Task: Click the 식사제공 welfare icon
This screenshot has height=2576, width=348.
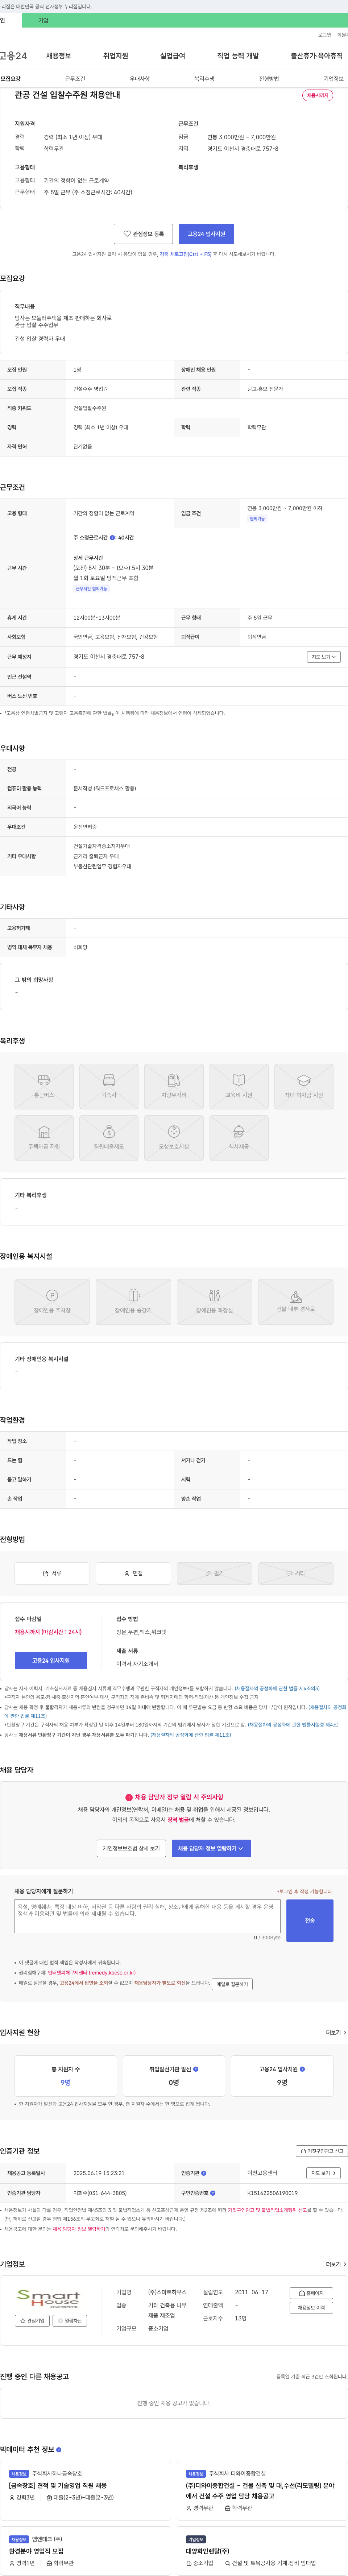Action: [x=239, y=1138]
